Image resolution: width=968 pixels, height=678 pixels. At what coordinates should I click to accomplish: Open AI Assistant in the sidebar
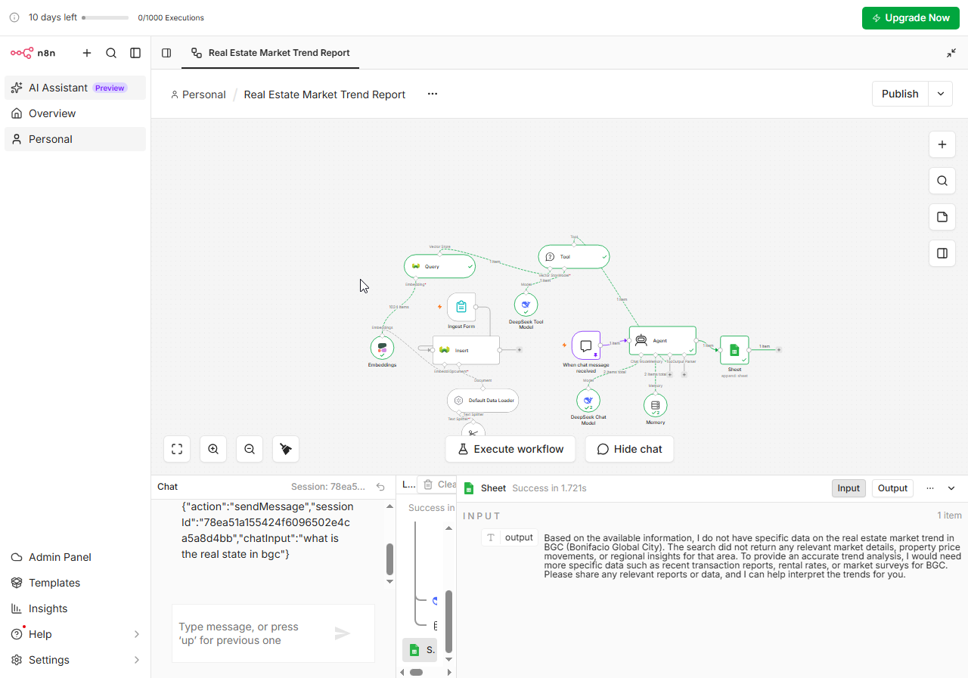(75, 88)
